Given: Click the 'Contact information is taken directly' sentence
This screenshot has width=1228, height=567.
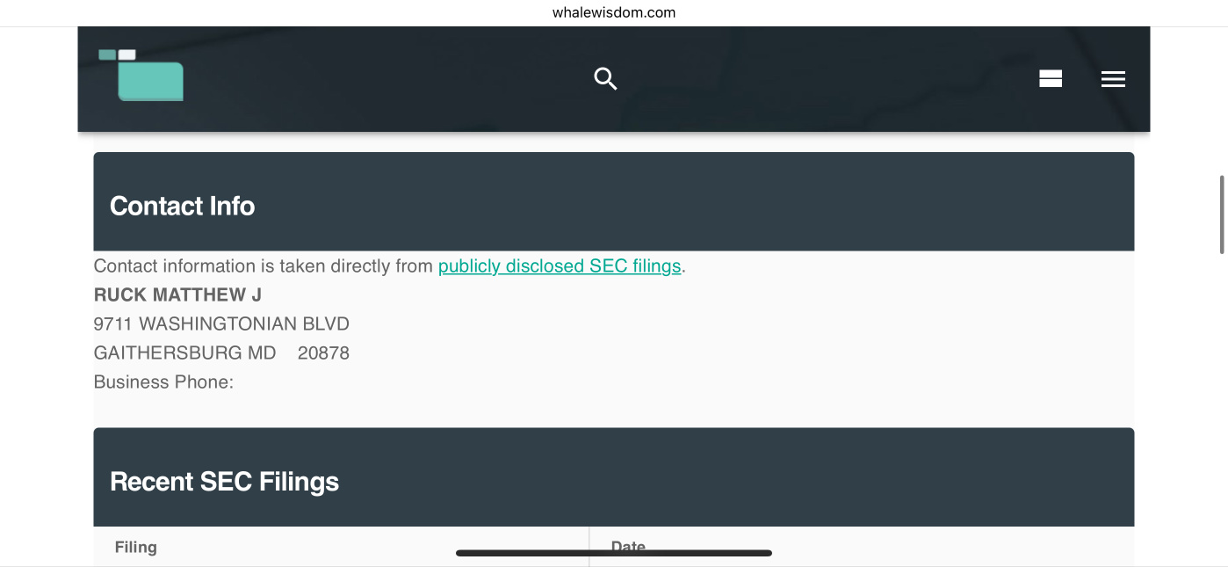Looking at the screenshot, I should (x=264, y=265).
